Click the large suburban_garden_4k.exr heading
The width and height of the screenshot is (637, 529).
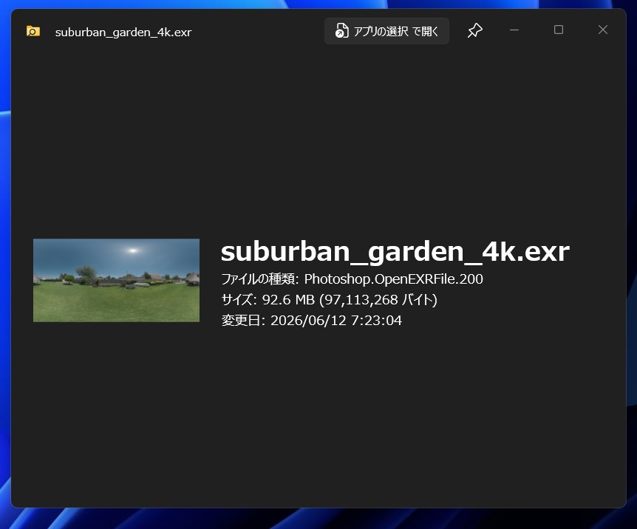pyautogui.click(x=395, y=252)
